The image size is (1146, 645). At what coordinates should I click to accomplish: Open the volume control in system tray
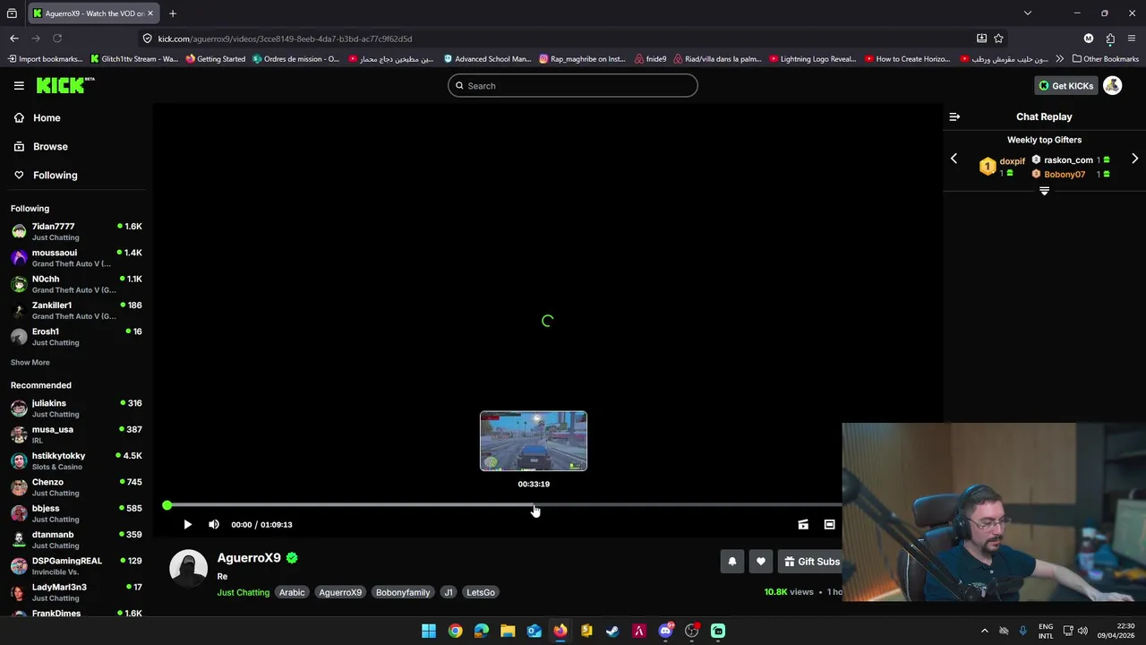click(1082, 631)
